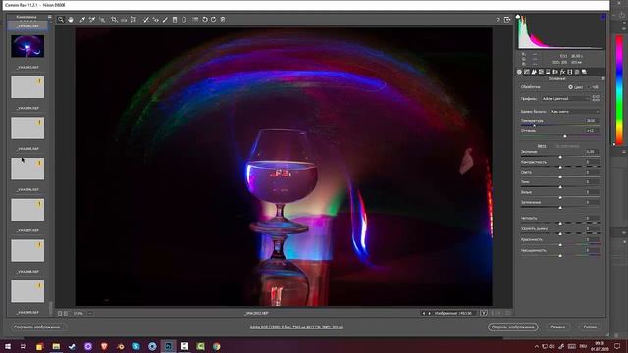
Task: Toggle shadow clipping warning on histogram
Action: pyautogui.click(x=518, y=17)
